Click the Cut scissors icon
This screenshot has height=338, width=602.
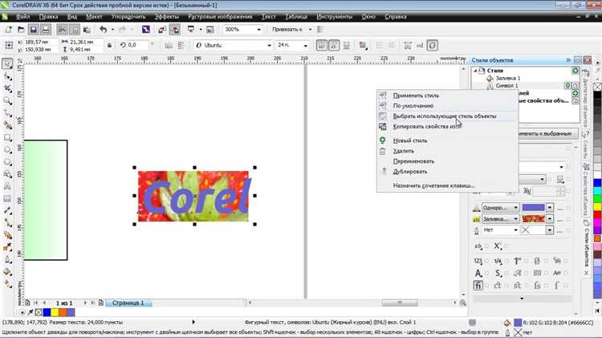point(62,29)
